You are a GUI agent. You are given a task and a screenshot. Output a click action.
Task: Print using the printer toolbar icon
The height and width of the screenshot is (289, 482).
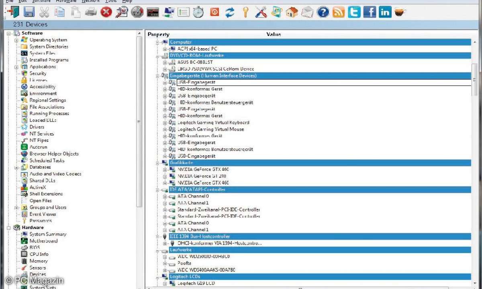pos(91,12)
